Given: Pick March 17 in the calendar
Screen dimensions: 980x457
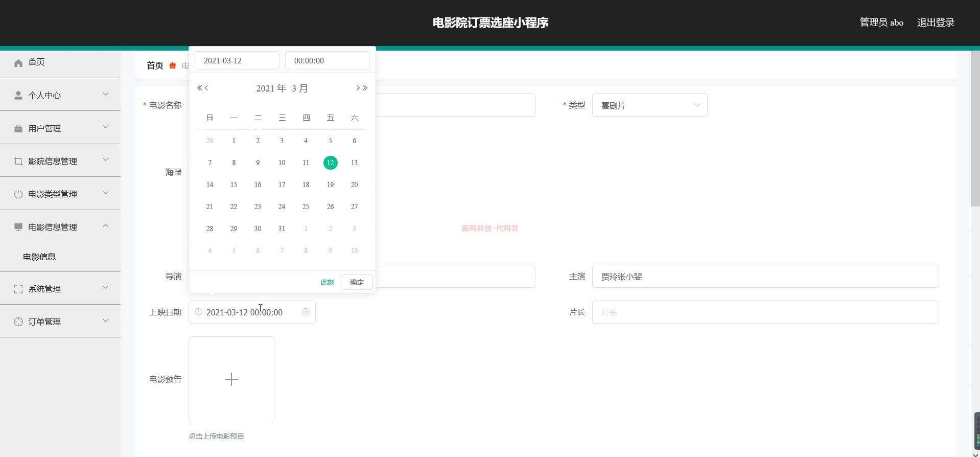Looking at the screenshot, I should (x=282, y=185).
